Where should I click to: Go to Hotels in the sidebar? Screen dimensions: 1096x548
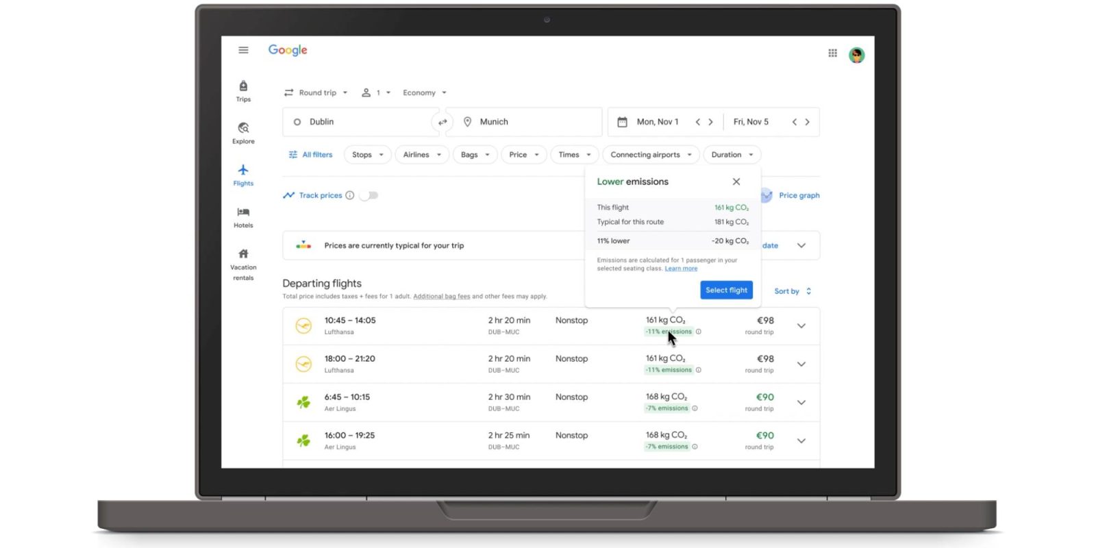click(243, 216)
